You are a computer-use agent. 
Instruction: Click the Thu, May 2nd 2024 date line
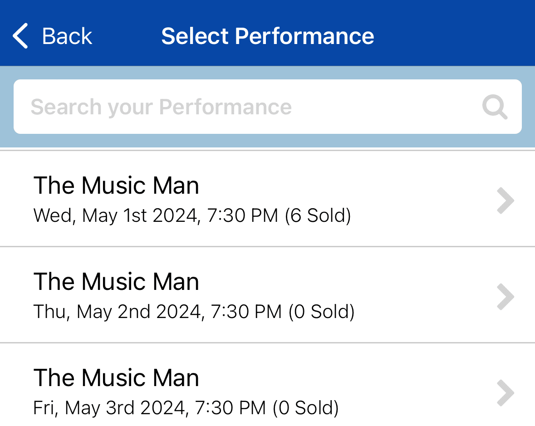pyautogui.click(x=117, y=312)
